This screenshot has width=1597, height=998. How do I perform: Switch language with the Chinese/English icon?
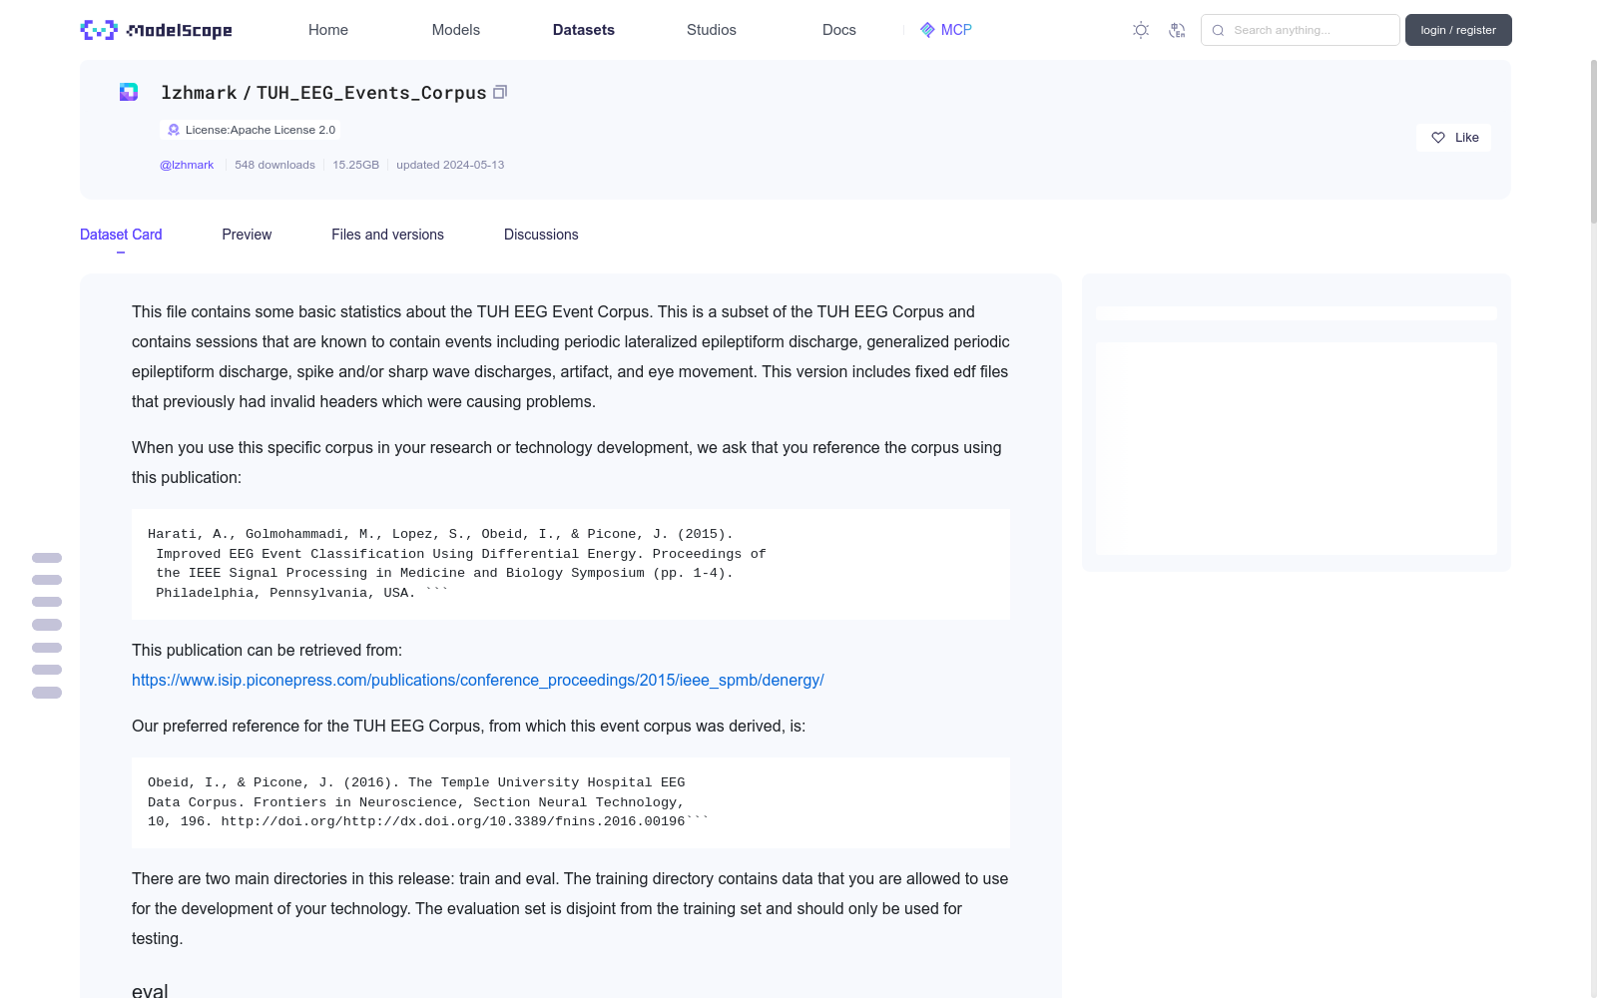[x=1177, y=30]
